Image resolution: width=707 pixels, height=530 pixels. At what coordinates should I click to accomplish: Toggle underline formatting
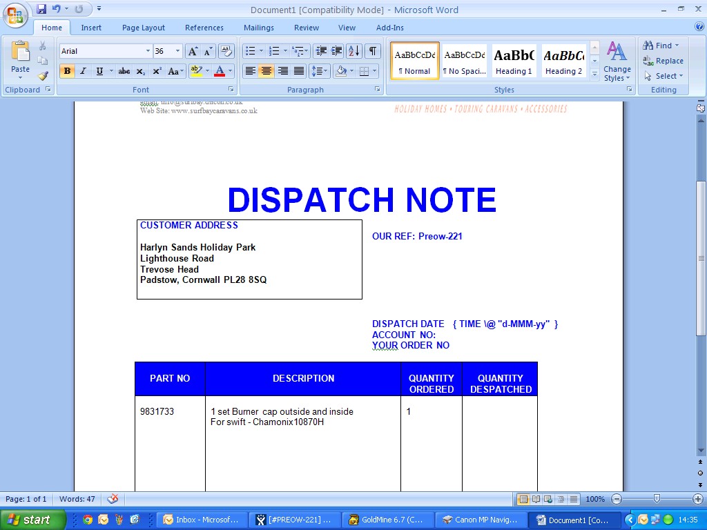[x=99, y=71]
